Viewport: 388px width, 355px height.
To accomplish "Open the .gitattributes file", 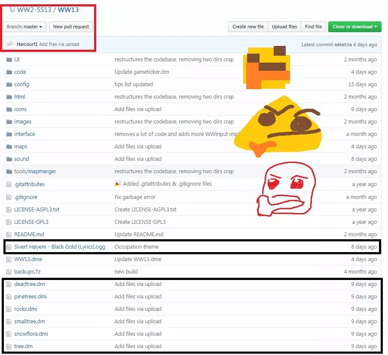I will click(x=29, y=184).
